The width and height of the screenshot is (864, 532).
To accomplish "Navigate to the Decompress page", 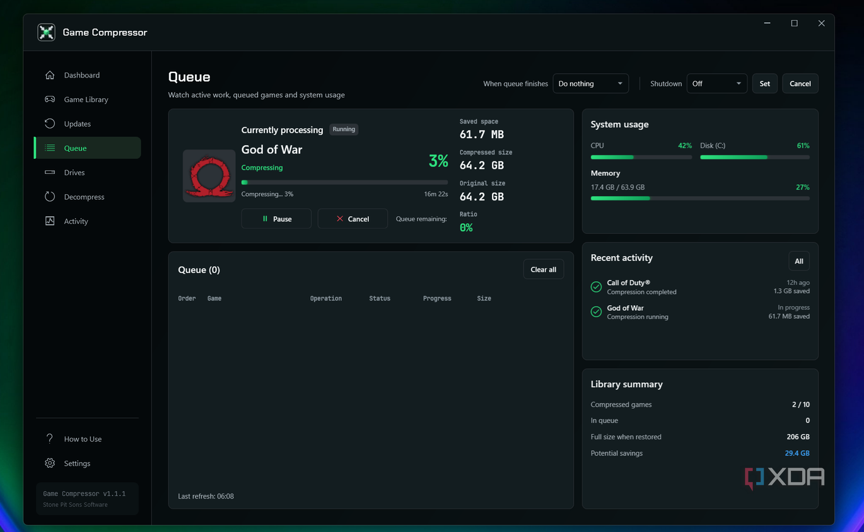I will point(88,197).
